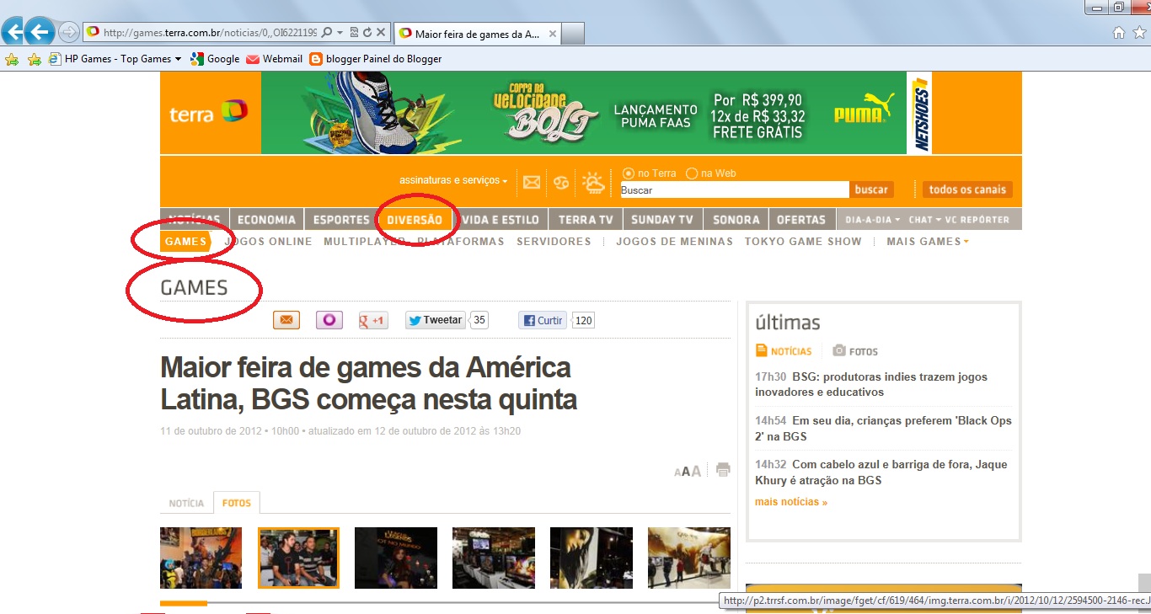
Task: Open the Sunday TV channel tab
Action: (x=662, y=220)
